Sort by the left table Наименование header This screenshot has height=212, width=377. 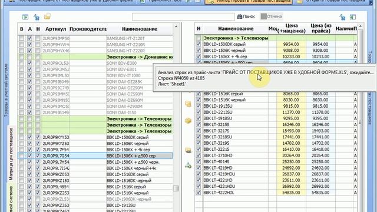(x=140, y=29)
